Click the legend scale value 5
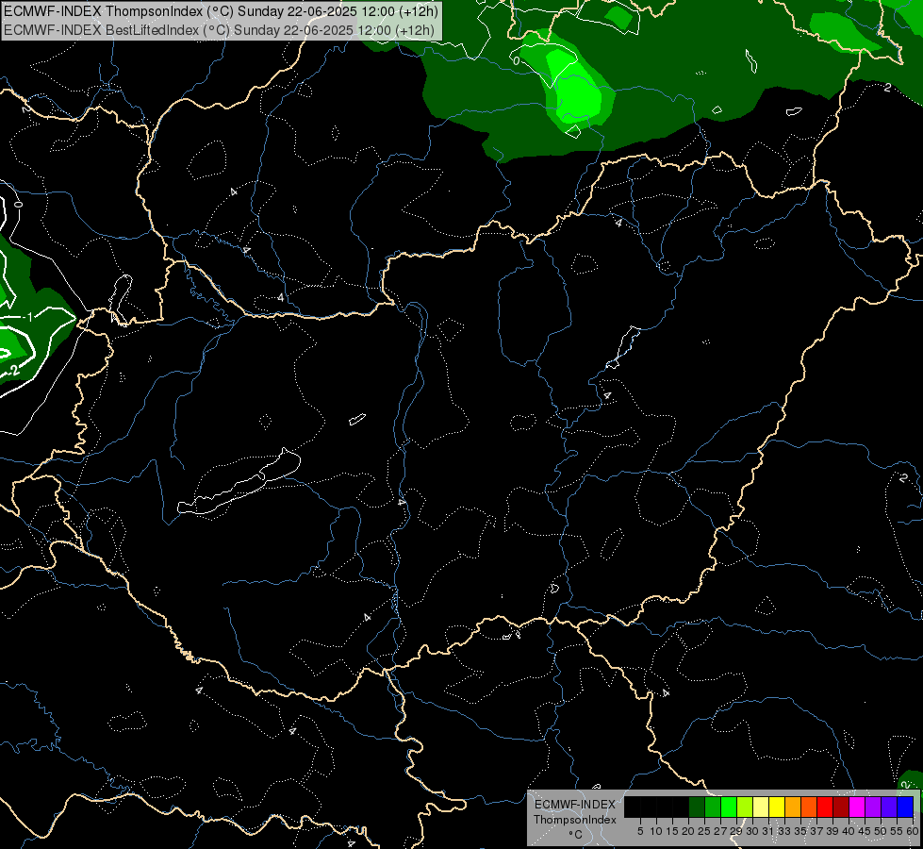 [640, 831]
